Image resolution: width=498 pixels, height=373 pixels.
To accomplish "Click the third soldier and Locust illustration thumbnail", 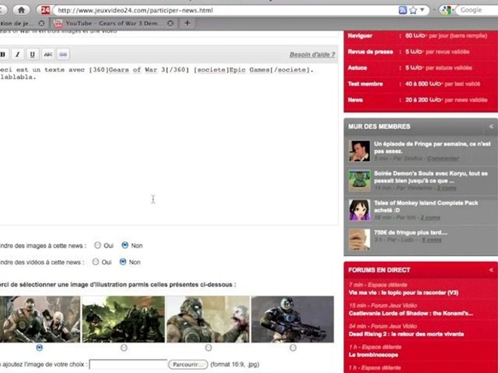I will point(208,319).
